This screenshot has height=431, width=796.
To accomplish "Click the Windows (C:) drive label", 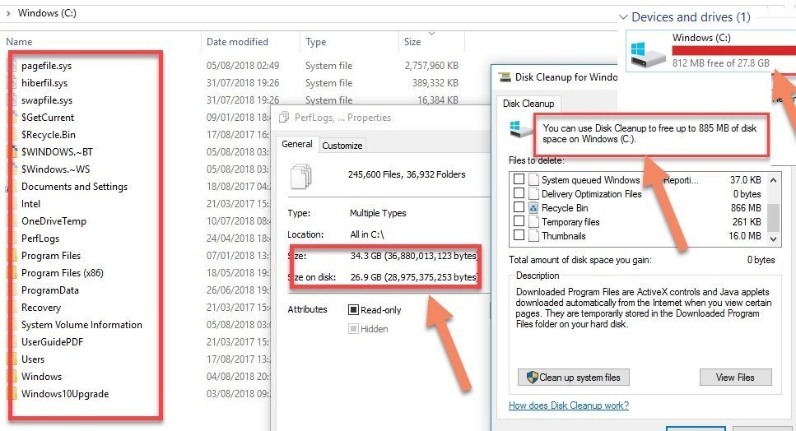I will tap(701, 38).
